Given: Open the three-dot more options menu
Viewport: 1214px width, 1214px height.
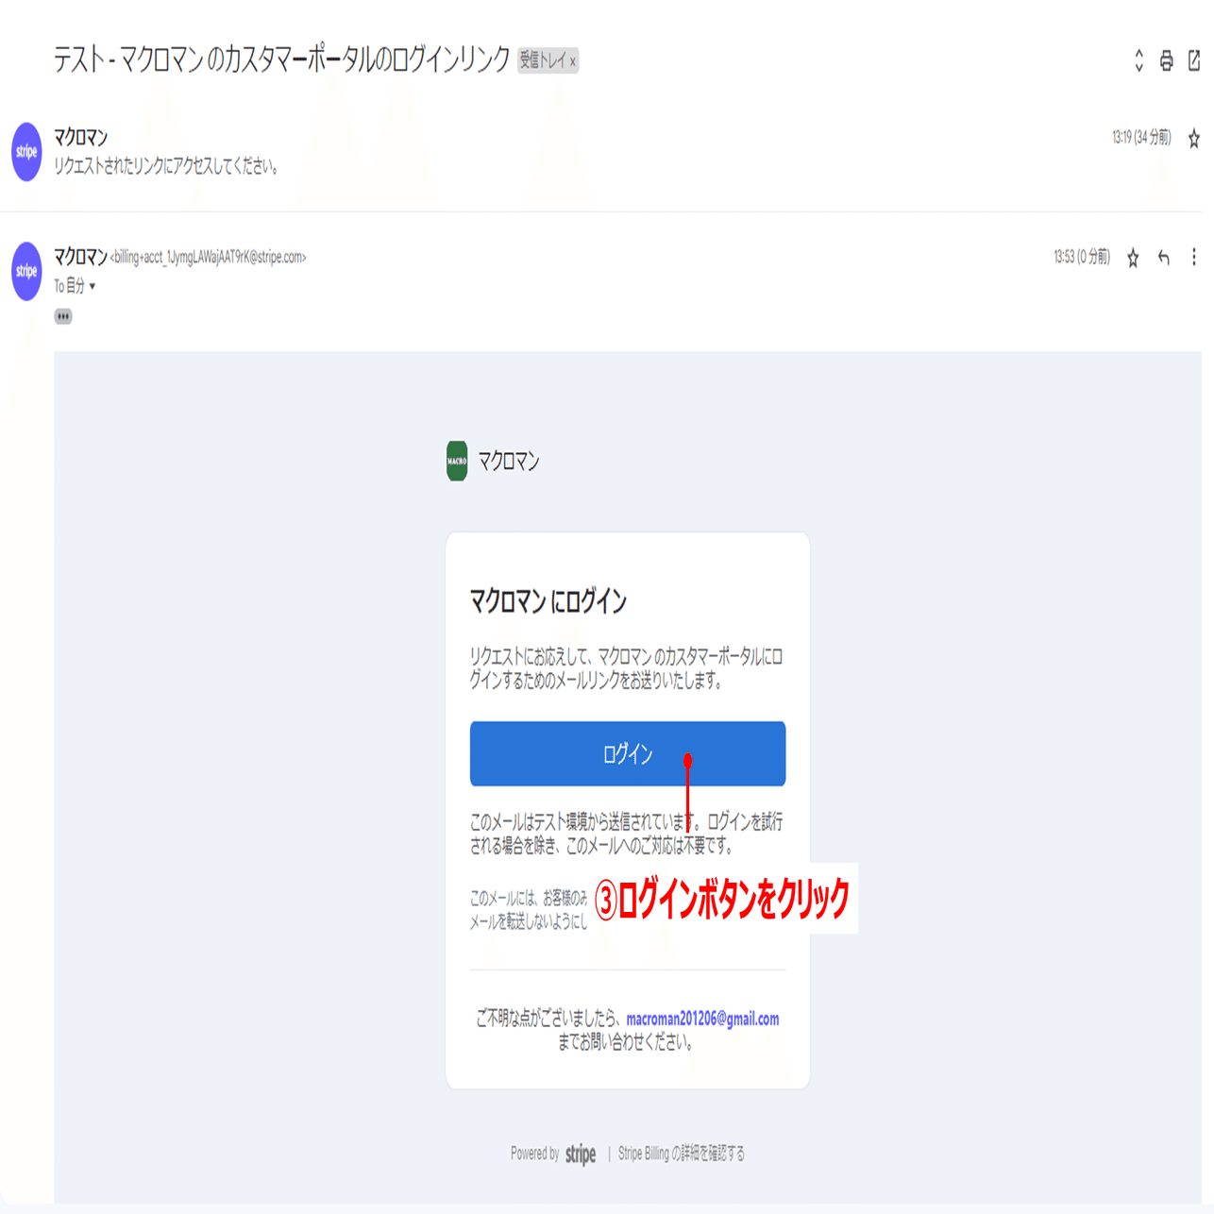Looking at the screenshot, I should tap(1194, 257).
